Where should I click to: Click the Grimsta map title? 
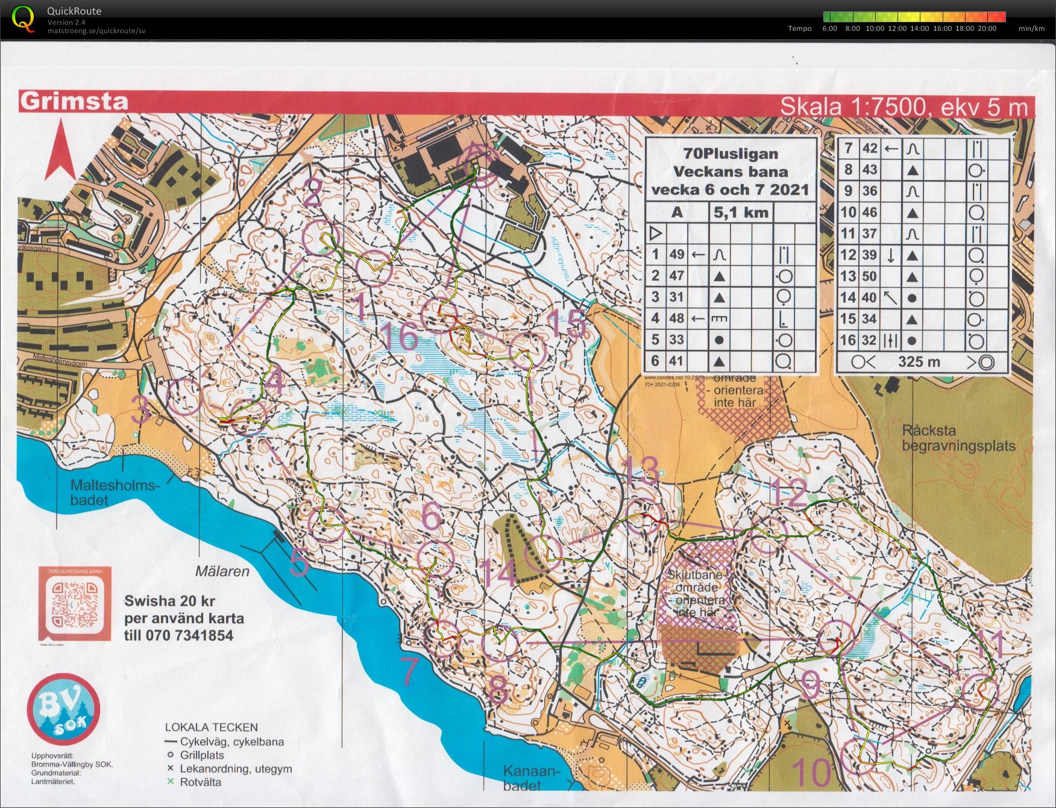tap(74, 101)
